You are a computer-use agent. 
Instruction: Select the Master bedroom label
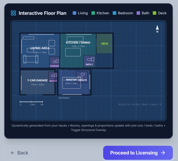(71, 80)
